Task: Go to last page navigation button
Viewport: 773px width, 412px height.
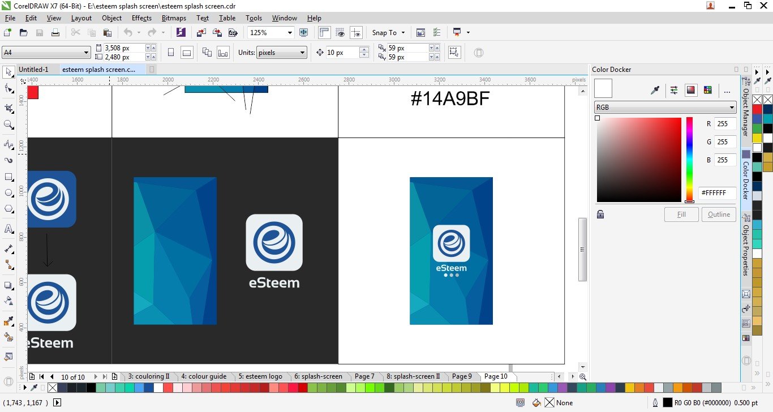Action: [x=104, y=377]
